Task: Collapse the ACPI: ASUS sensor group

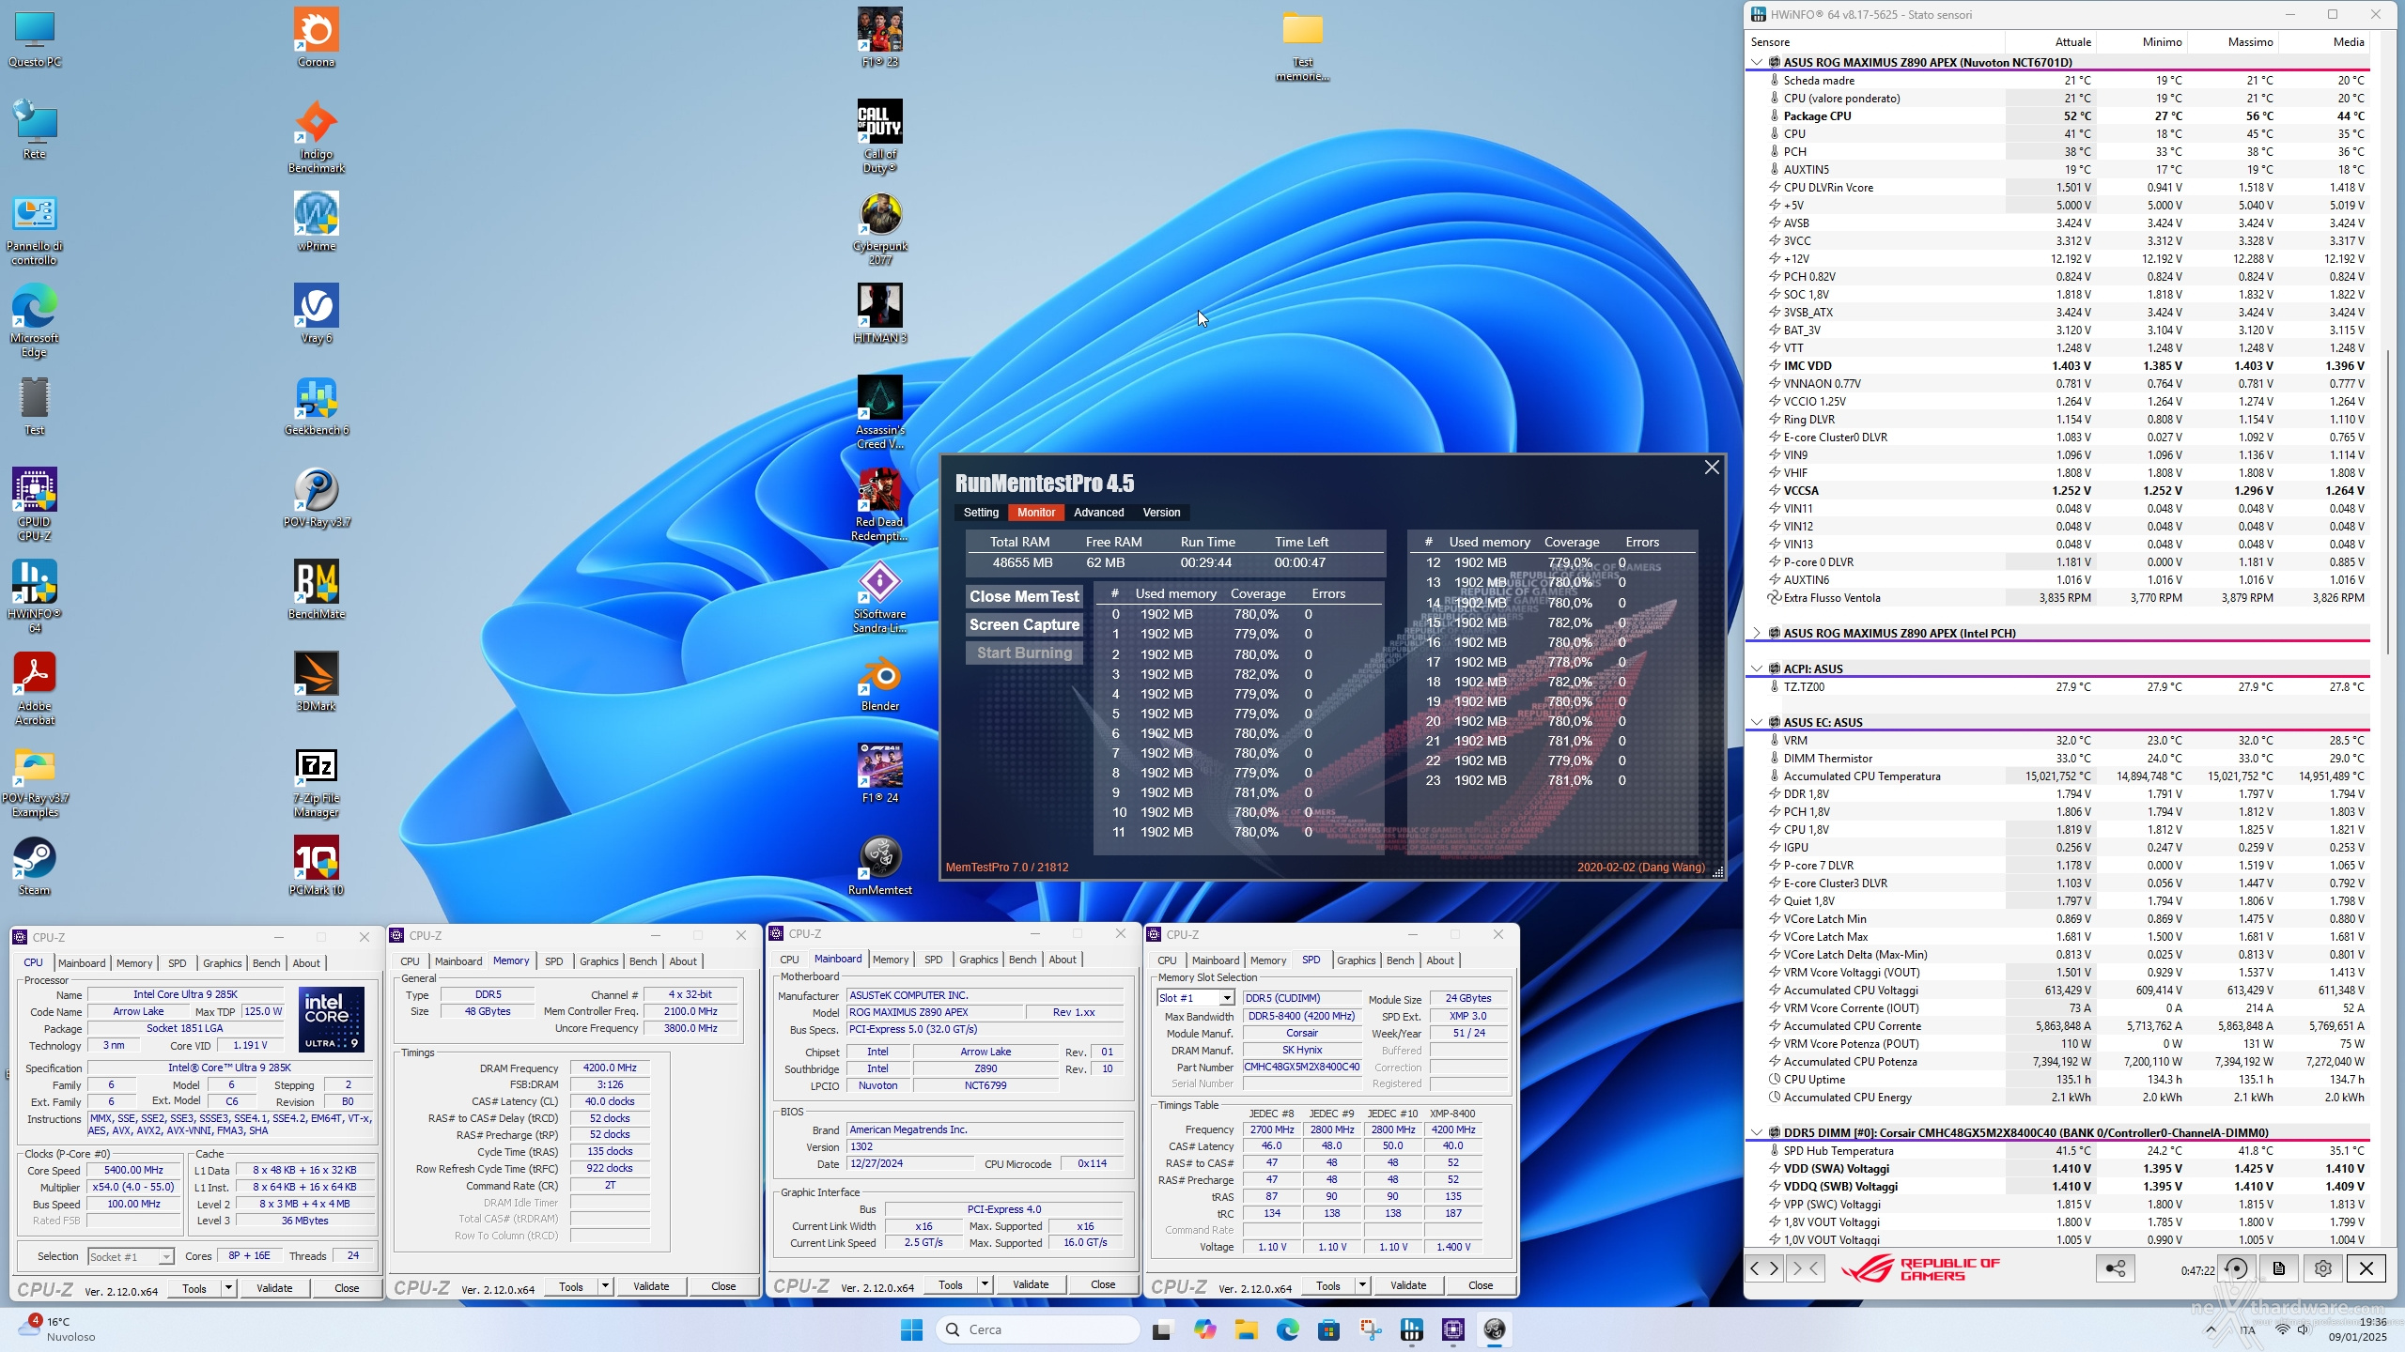Action: point(1757,668)
